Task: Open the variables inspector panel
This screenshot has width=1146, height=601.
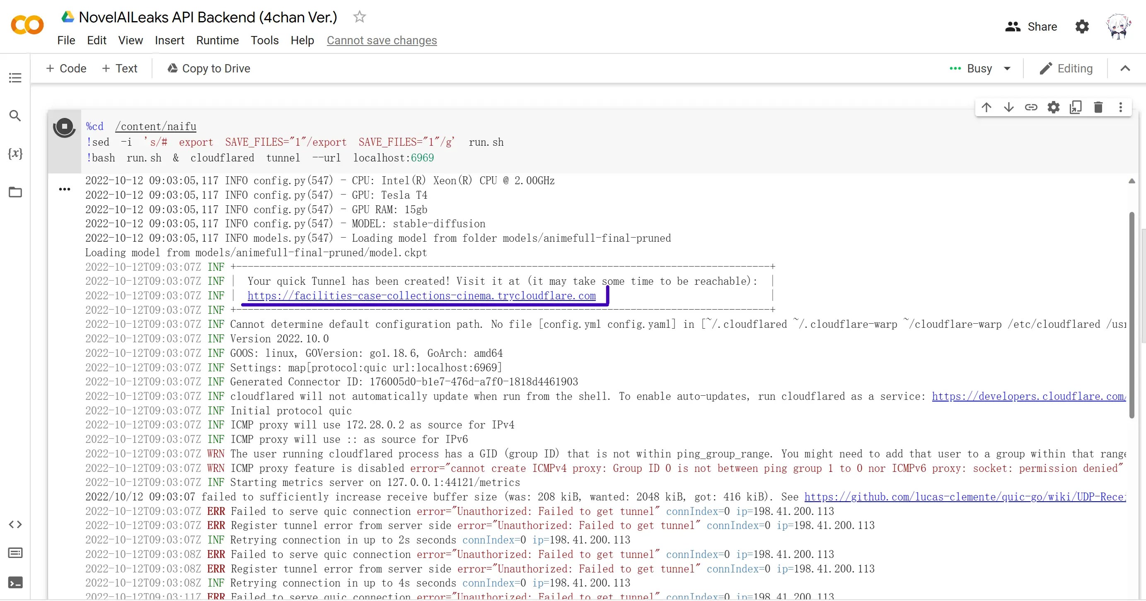Action: [x=15, y=154]
